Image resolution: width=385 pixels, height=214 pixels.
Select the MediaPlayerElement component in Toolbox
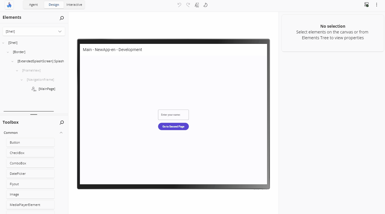coord(30,204)
